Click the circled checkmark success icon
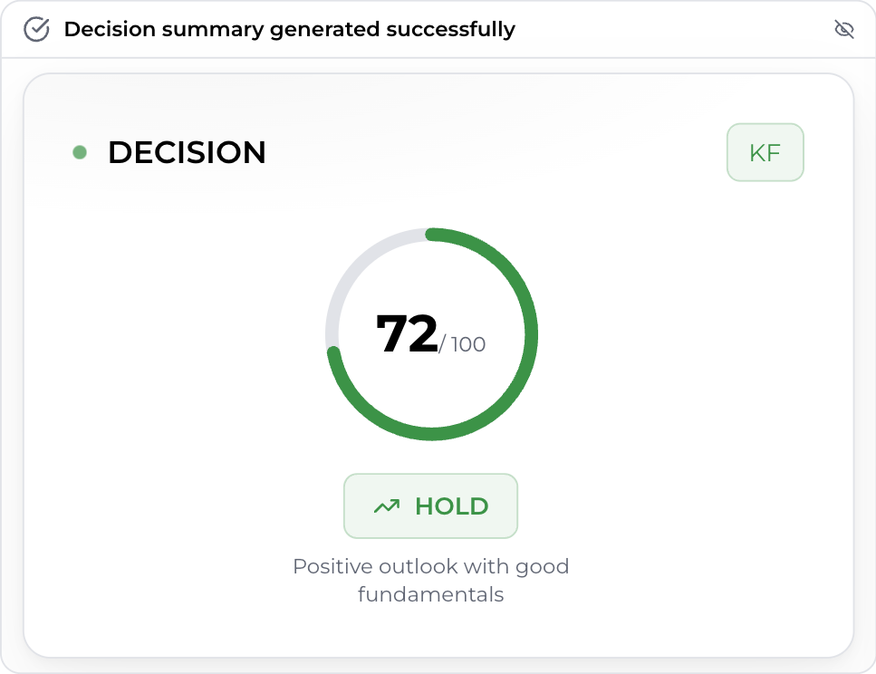The image size is (876, 674). click(36, 29)
